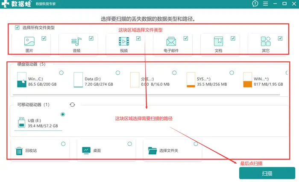Refresh the removable drives list

click(x=72, y=104)
